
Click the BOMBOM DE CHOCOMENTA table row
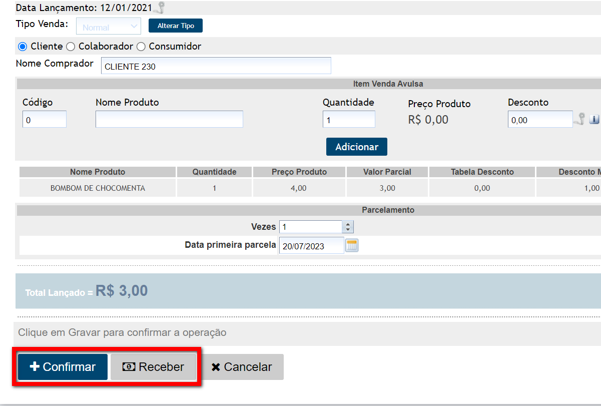pyautogui.click(x=98, y=188)
